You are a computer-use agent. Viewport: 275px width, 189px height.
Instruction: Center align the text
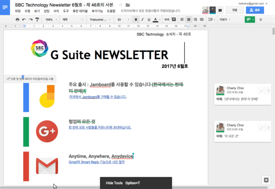point(188,19)
